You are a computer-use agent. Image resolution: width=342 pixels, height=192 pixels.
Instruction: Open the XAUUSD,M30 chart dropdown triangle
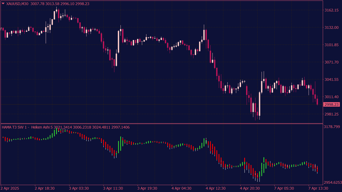click(3, 4)
